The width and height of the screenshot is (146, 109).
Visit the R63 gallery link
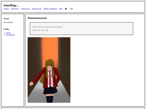coord(61,9)
